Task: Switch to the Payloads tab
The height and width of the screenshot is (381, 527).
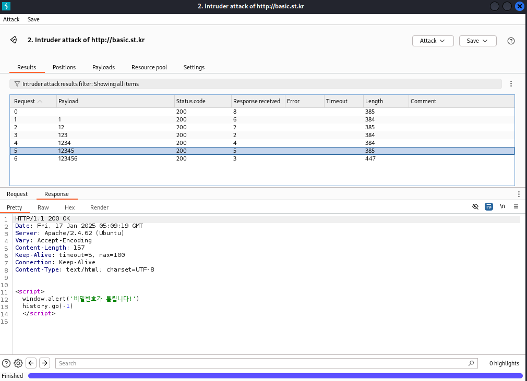Action: pos(103,67)
